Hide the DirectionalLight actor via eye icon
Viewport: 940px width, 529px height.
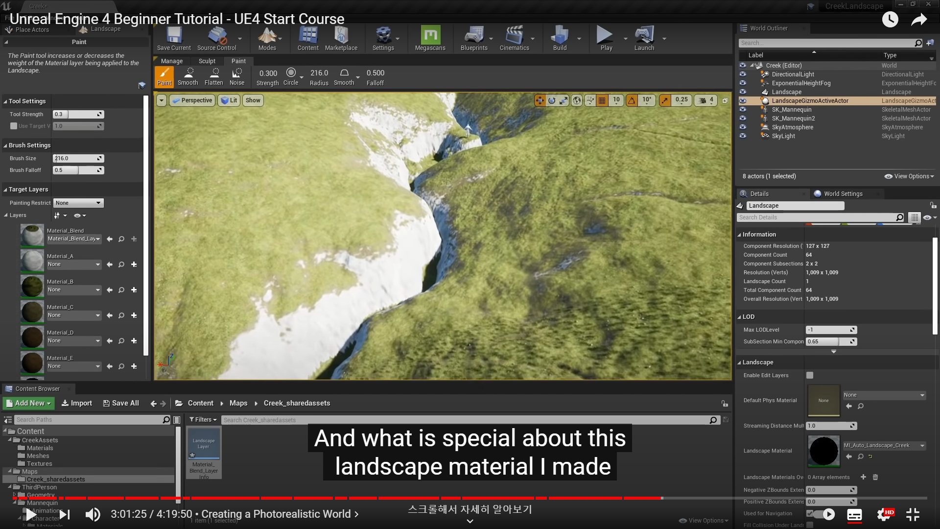coord(743,74)
